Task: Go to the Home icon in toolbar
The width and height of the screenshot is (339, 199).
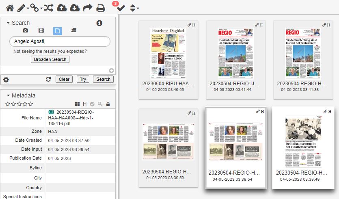Action: coord(9,7)
